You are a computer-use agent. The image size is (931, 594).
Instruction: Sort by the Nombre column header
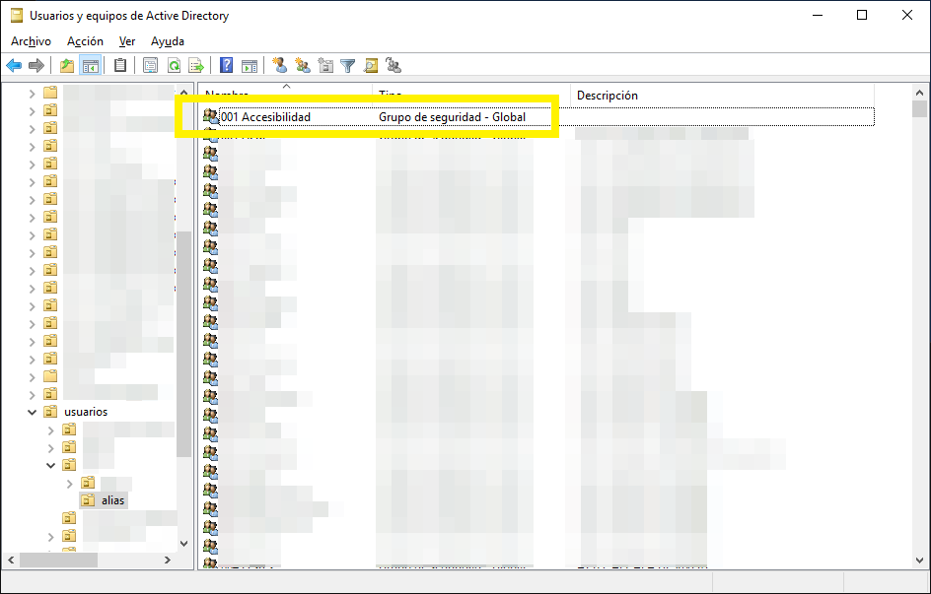pyautogui.click(x=287, y=95)
